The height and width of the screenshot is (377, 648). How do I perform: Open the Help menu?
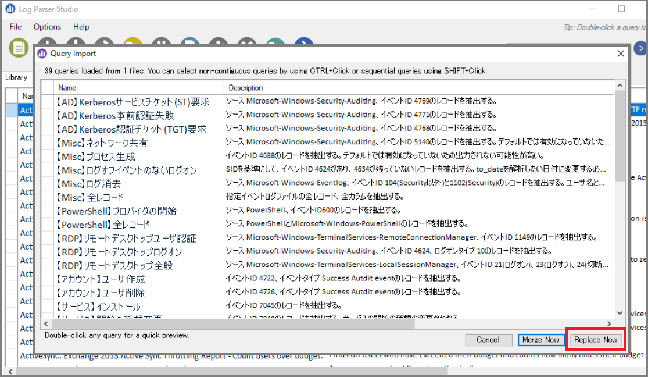[x=81, y=27]
